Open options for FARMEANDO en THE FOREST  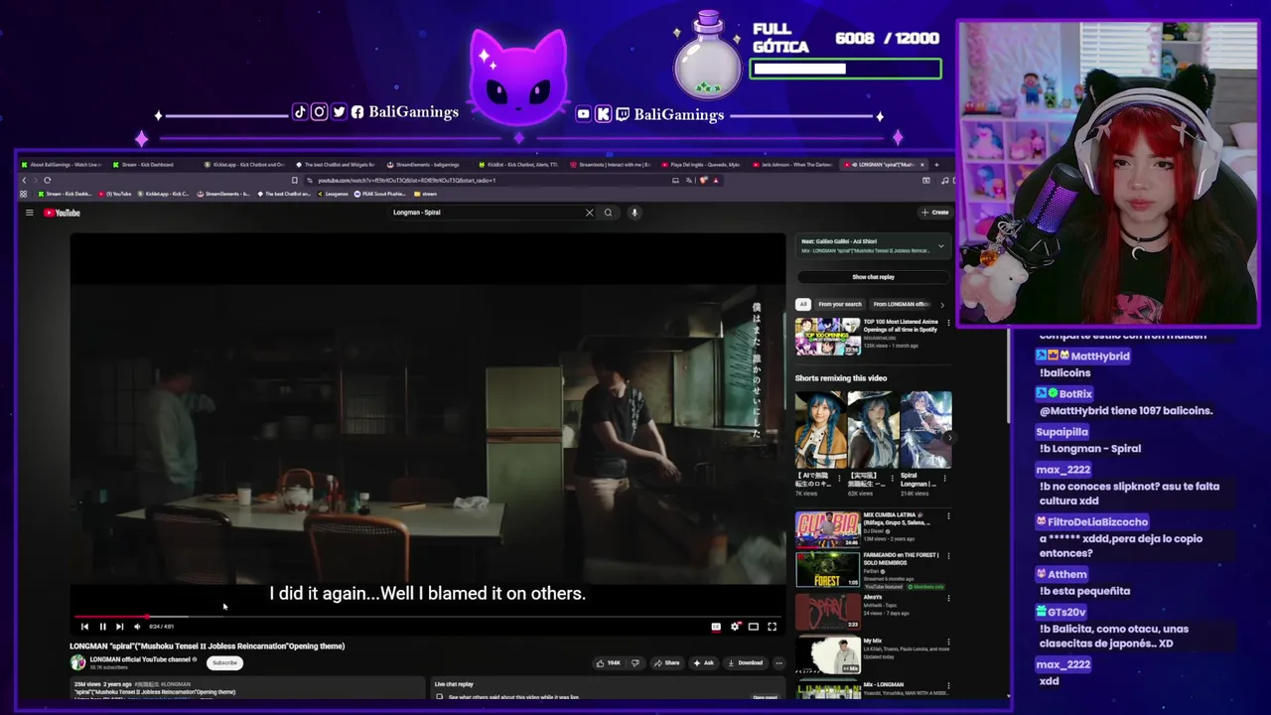pos(948,556)
